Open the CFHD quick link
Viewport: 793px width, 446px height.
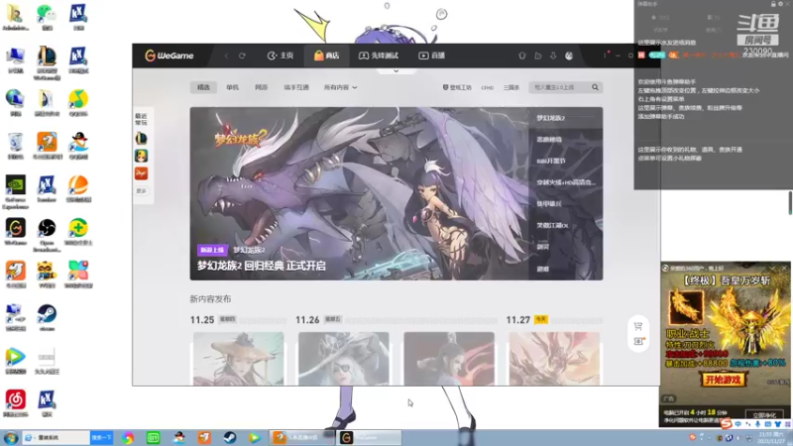[x=487, y=87]
